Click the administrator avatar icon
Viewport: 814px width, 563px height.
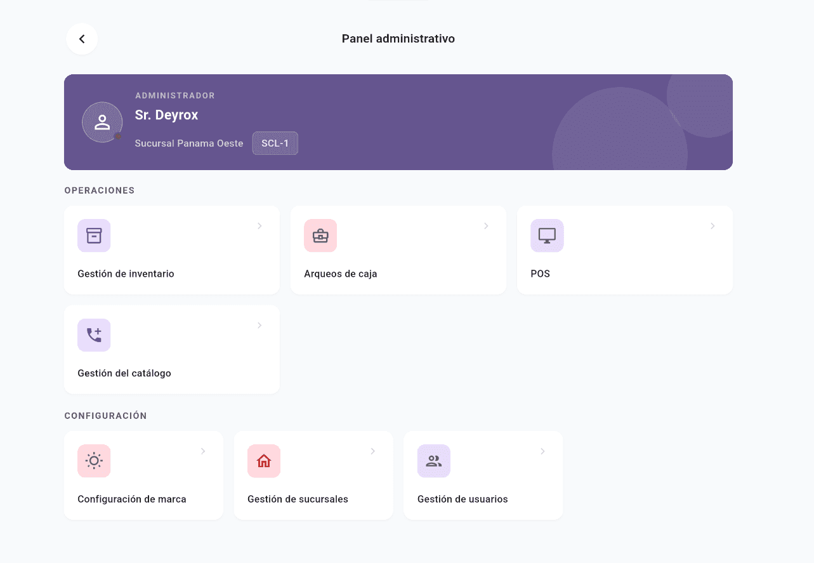pyautogui.click(x=102, y=122)
